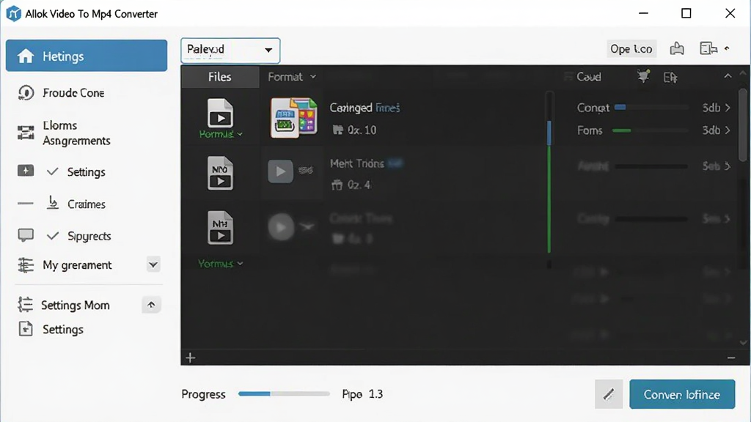Viewport: 751px width, 422px height.
Task: Adjust the Foms green slider
Action: coord(651,130)
